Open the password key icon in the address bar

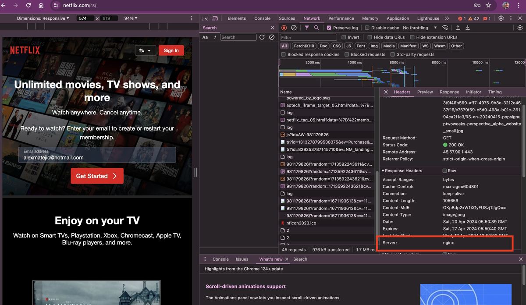coord(477,5)
